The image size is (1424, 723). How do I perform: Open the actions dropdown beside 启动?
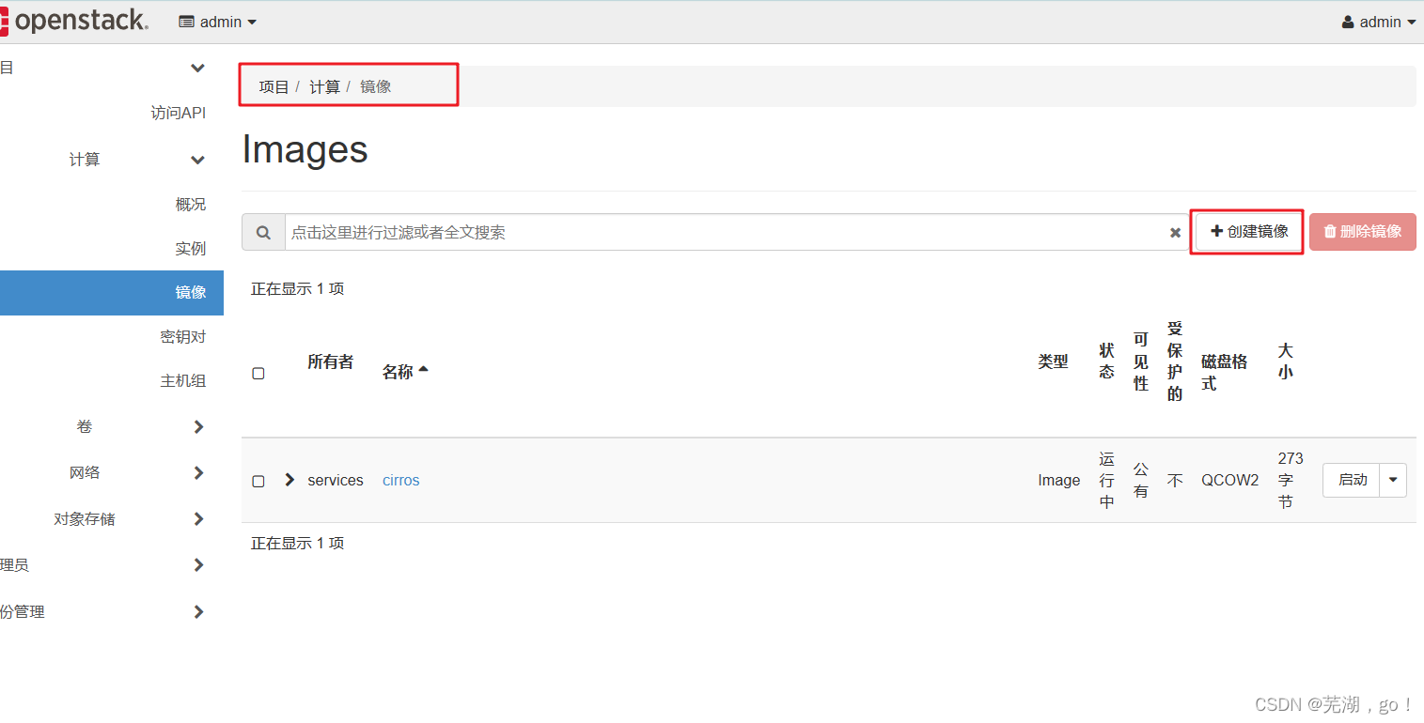coord(1393,480)
